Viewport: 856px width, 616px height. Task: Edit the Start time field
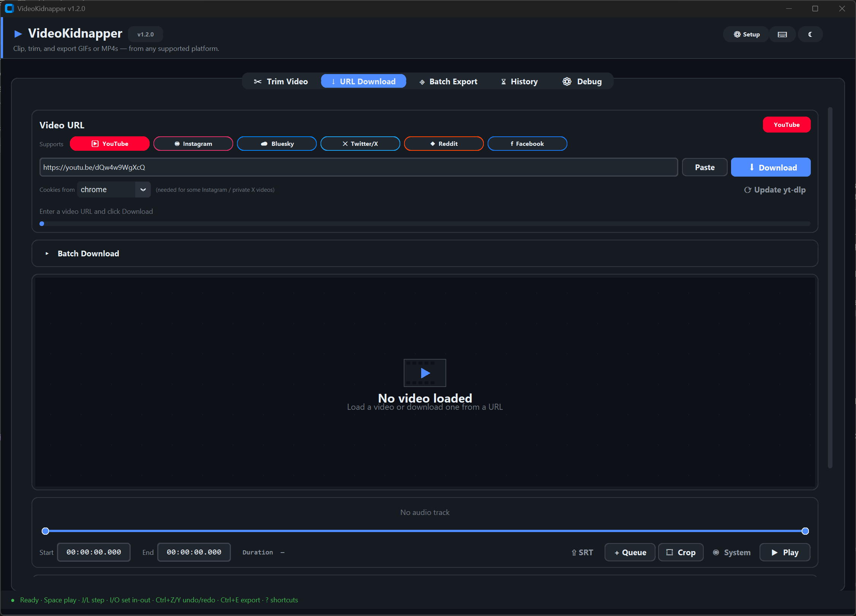click(x=94, y=552)
